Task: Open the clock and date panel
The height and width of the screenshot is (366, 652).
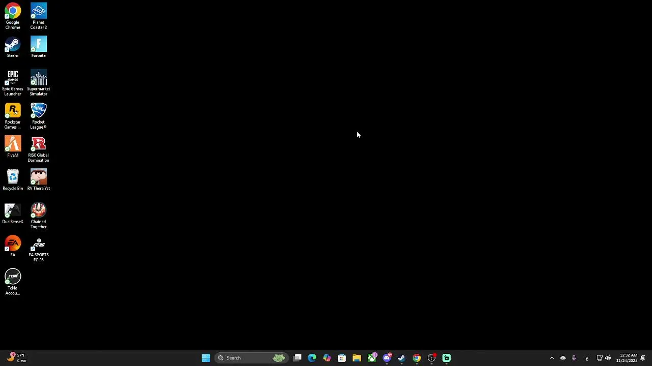Action: pos(627,358)
